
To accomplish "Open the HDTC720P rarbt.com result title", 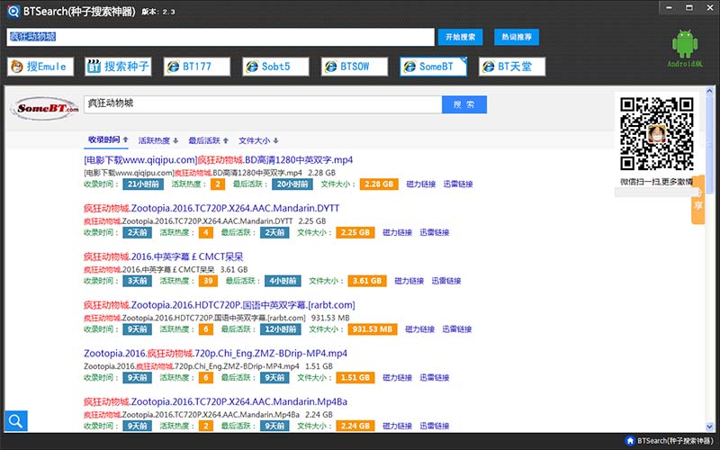I will (x=219, y=305).
